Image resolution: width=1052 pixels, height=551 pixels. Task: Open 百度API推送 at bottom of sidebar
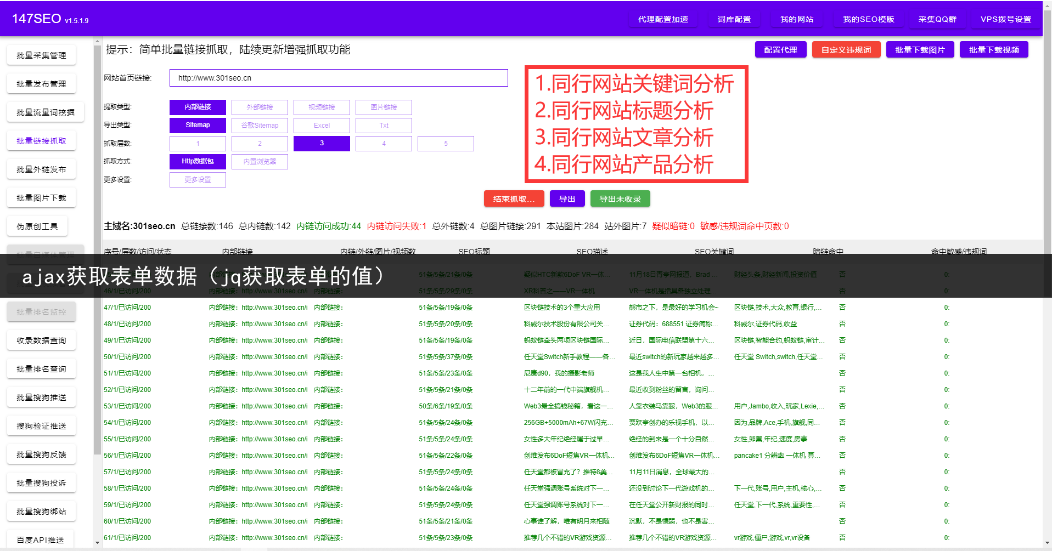tap(41, 539)
